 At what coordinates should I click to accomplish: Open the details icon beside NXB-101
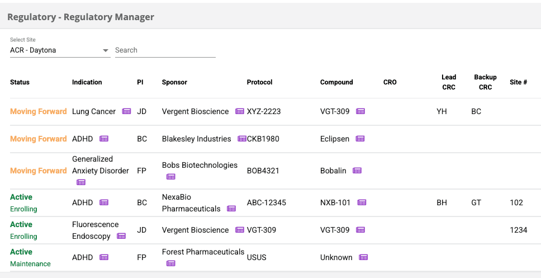(362, 202)
